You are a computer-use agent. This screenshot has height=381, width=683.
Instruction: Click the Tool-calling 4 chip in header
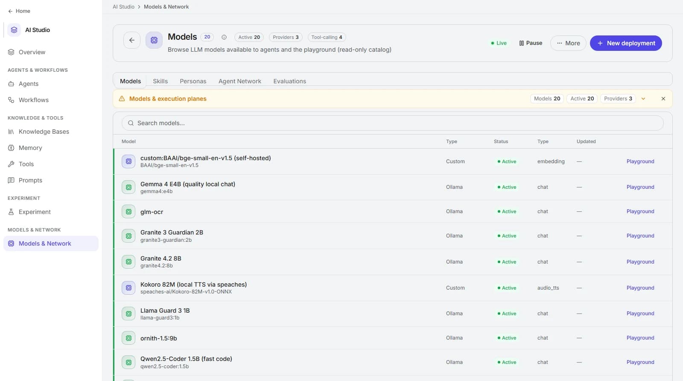pos(327,37)
